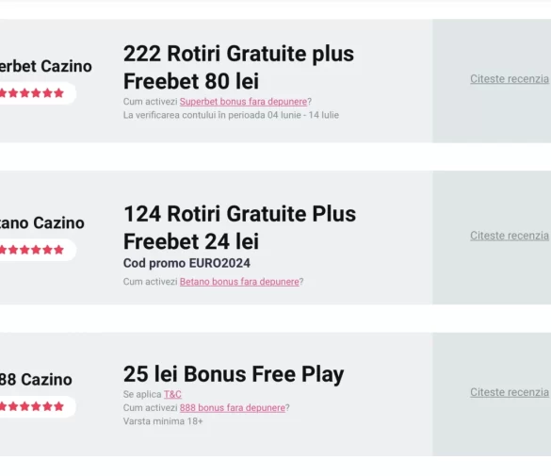Click the 25 lei Bonus Free Play headline
The height and width of the screenshot is (476, 551).
coord(234,374)
